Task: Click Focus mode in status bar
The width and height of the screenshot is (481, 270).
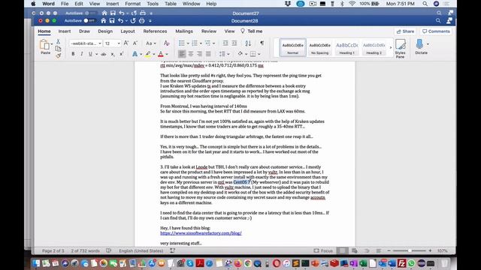Action: pos(323,250)
